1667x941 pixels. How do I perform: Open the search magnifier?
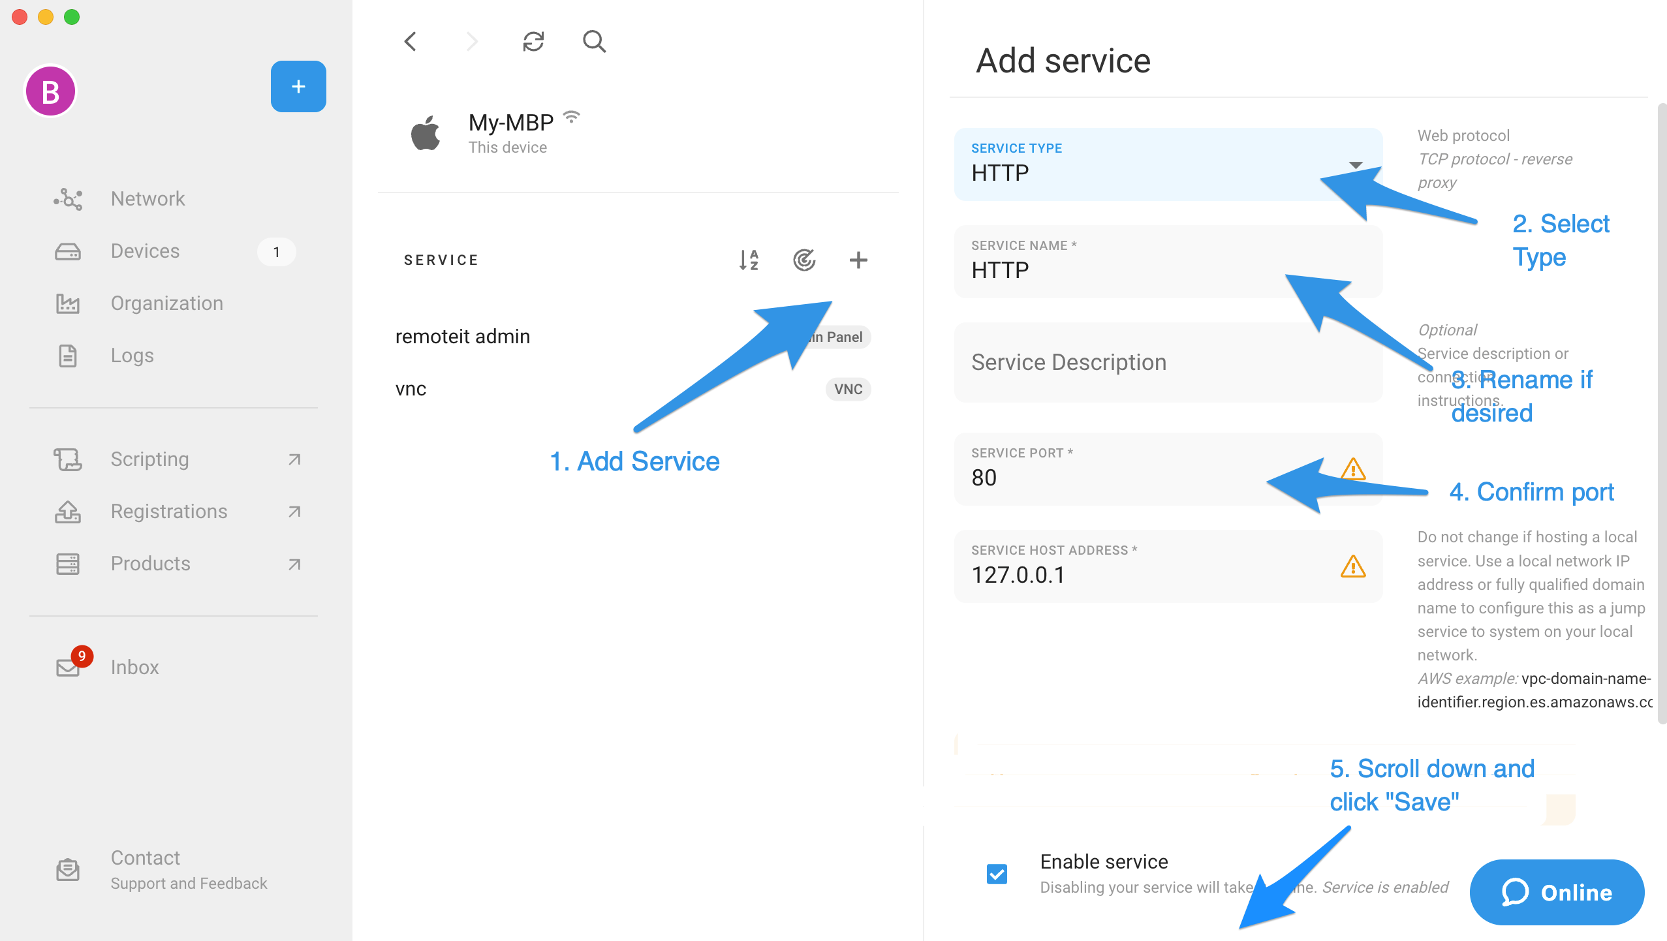coord(594,42)
